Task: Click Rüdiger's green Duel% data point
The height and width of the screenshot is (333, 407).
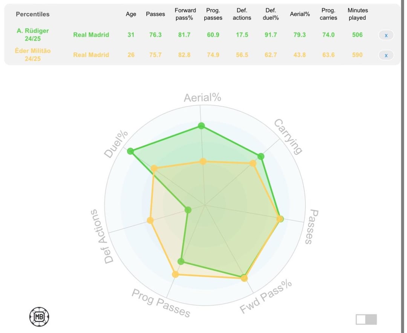Action: point(130,151)
